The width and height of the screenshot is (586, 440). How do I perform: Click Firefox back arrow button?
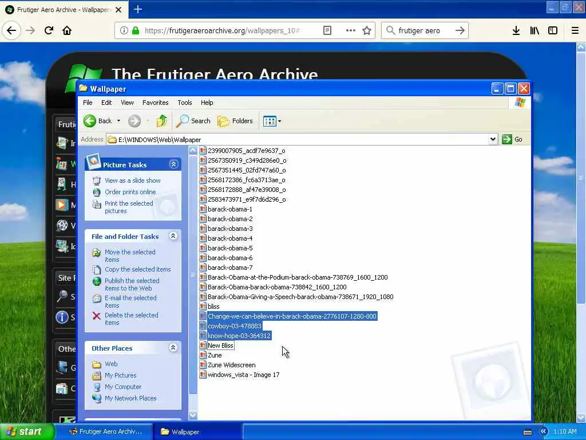(x=11, y=30)
